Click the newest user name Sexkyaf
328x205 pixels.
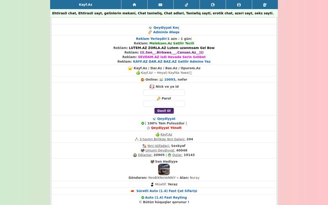click(178, 146)
